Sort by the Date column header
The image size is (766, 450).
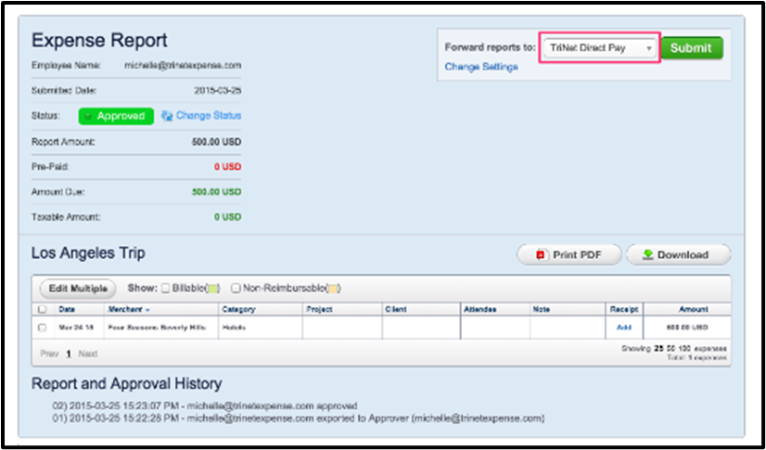point(67,309)
